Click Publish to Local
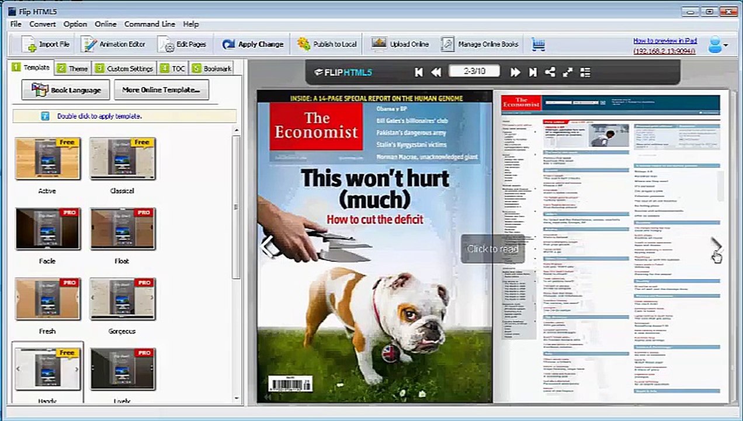Image resolution: width=743 pixels, height=421 pixels. coord(327,44)
